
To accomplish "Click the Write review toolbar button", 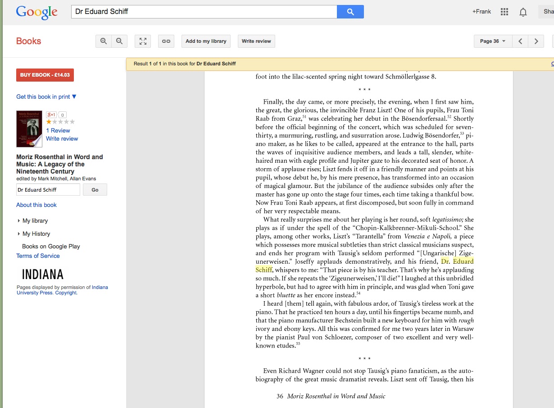I will click(256, 41).
